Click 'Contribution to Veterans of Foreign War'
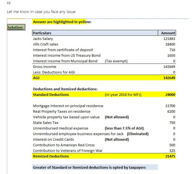 [68, 151]
